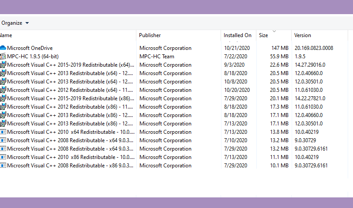Click the icon of the 2008 x64 row installed 7/10/2020
The height and width of the screenshot is (208, 353).
coord(3,140)
